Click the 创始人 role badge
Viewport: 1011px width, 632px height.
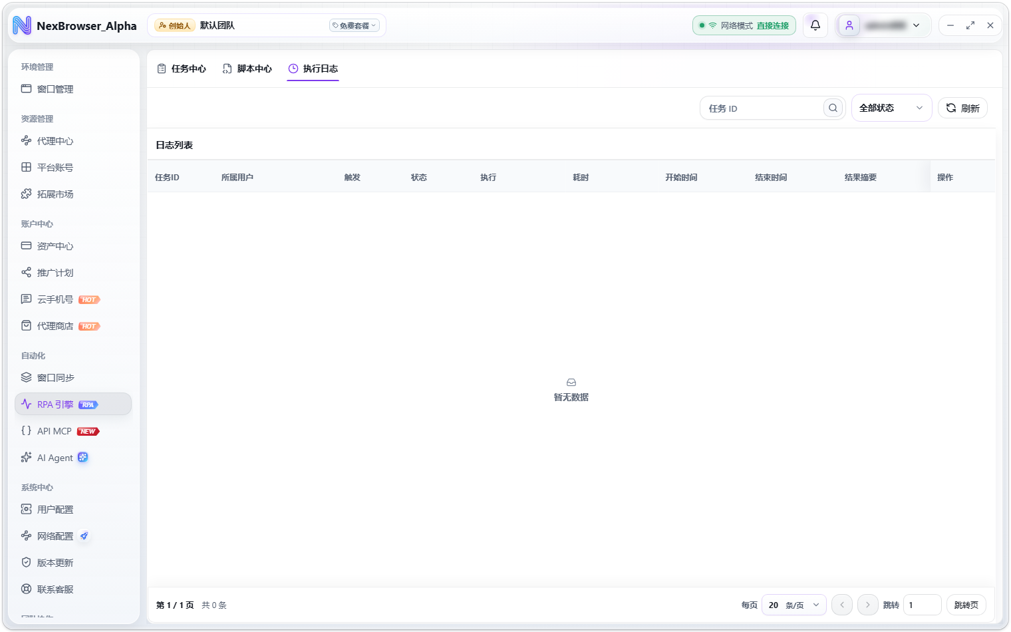(x=175, y=25)
